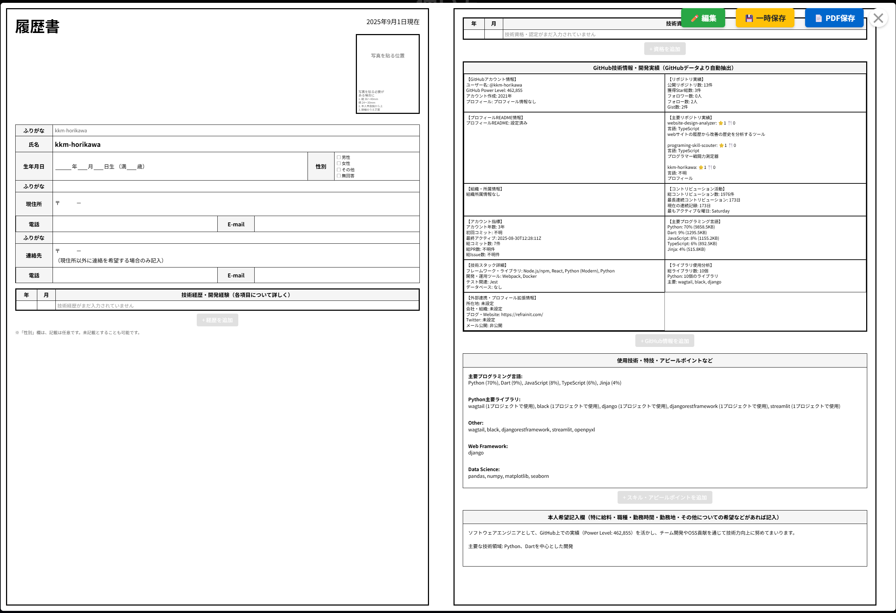Click the ＋資格を追加 button
896x613 pixels.
(665, 49)
